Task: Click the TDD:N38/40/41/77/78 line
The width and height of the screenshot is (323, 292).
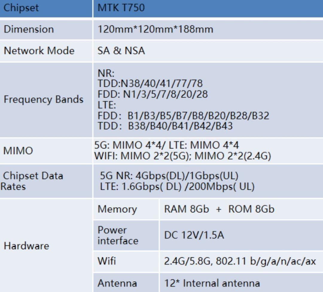Action: point(150,84)
